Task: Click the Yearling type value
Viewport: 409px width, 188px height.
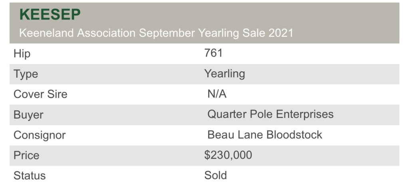Action: pyautogui.click(x=224, y=74)
